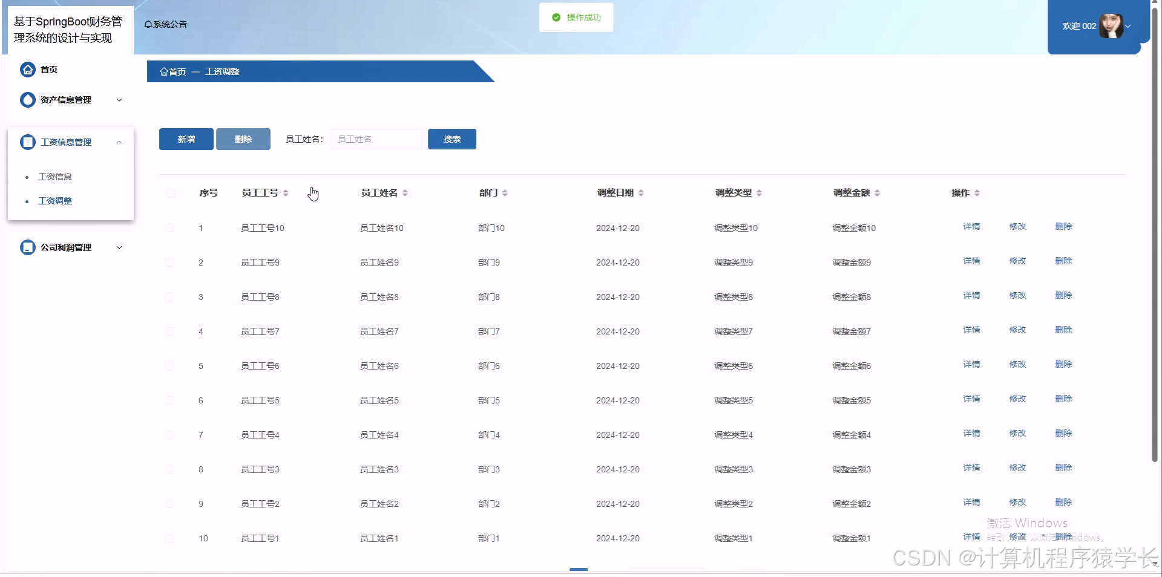Check the row 7 checkbox for 员工工号4
The height and width of the screenshot is (577, 1162).
[169, 435]
